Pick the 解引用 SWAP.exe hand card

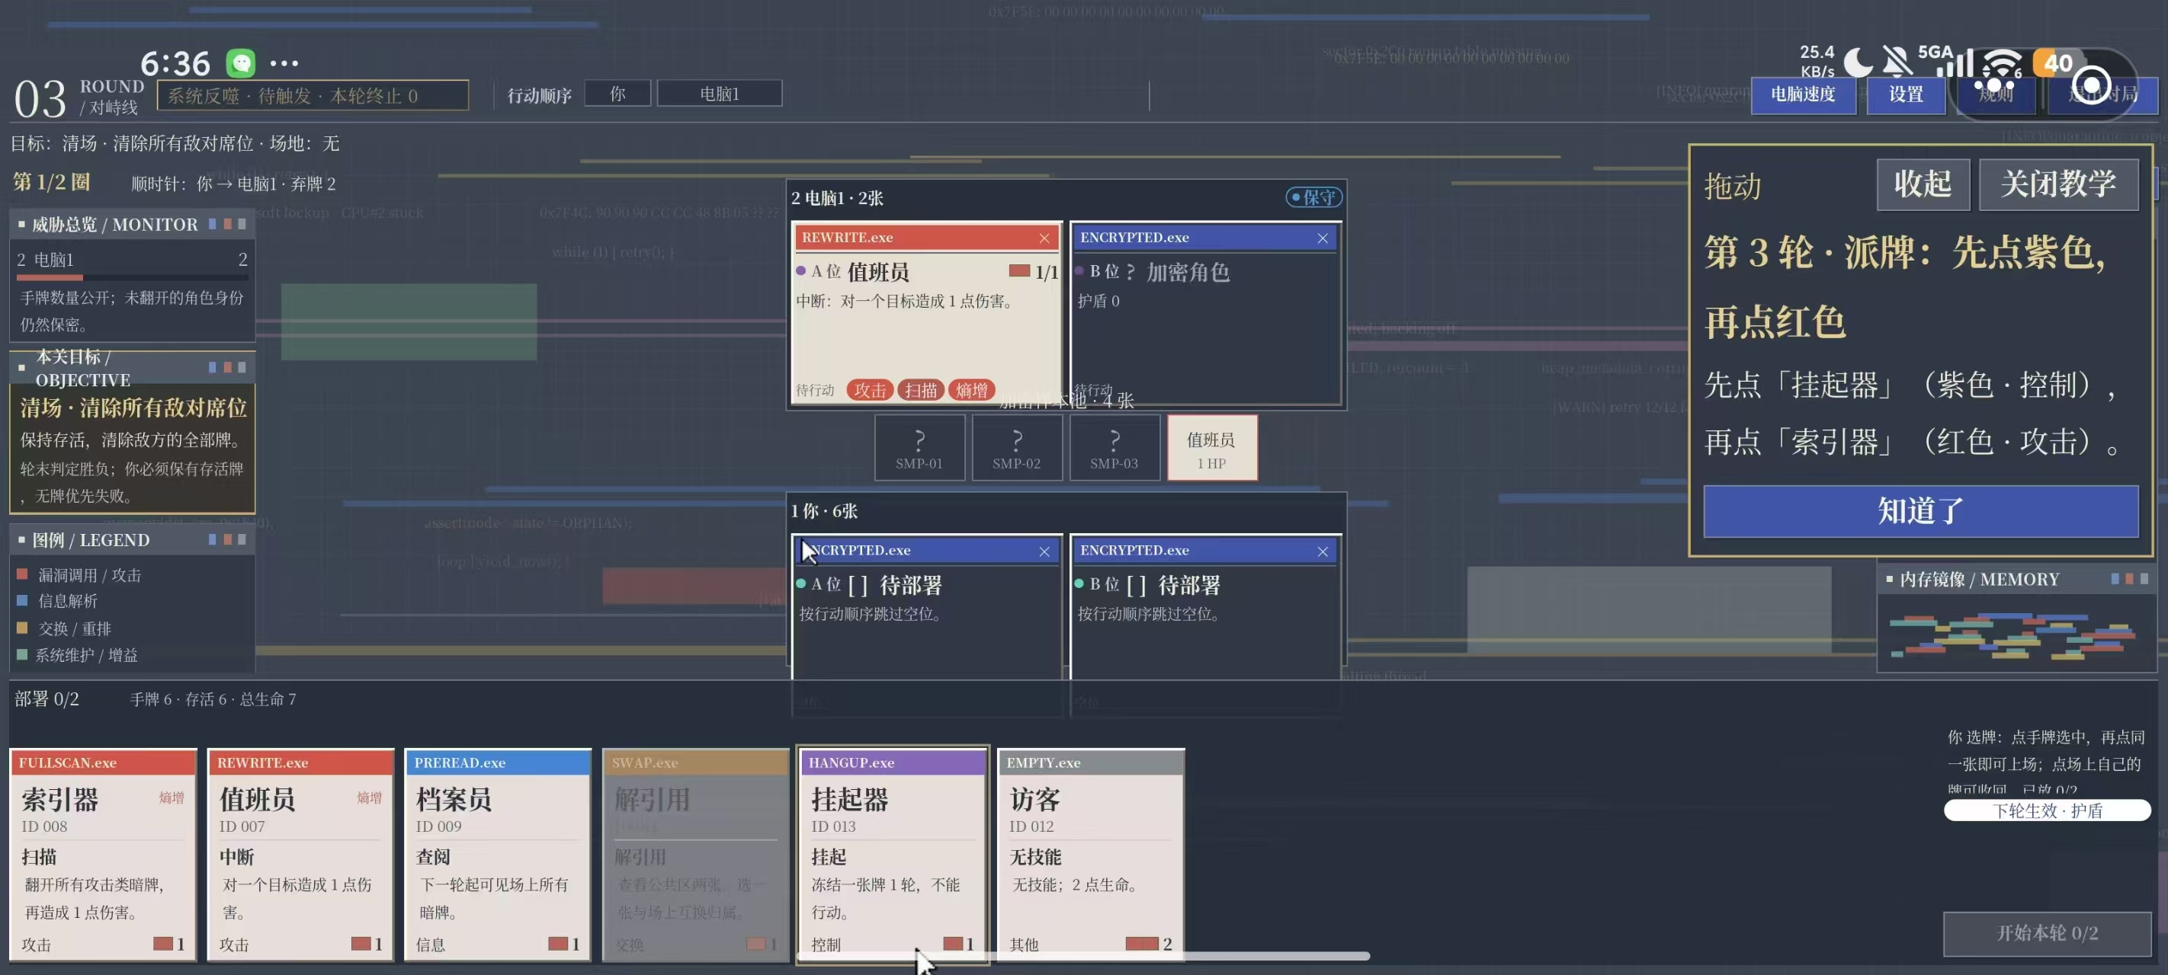point(695,854)
